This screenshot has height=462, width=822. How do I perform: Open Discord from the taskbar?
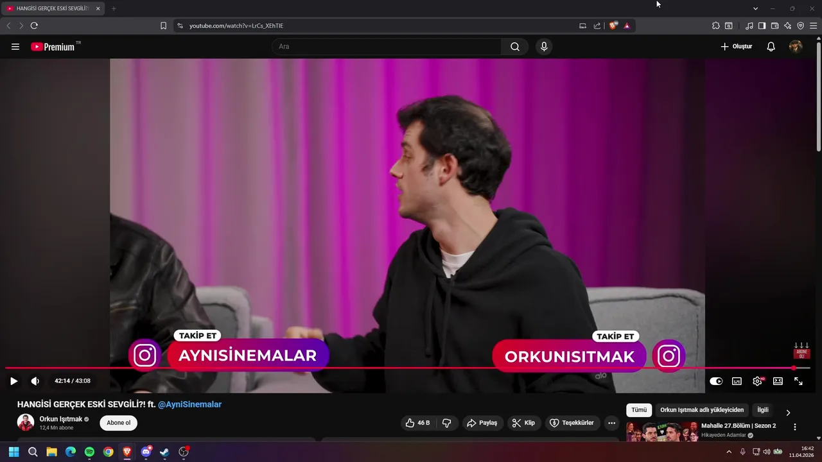146,452
